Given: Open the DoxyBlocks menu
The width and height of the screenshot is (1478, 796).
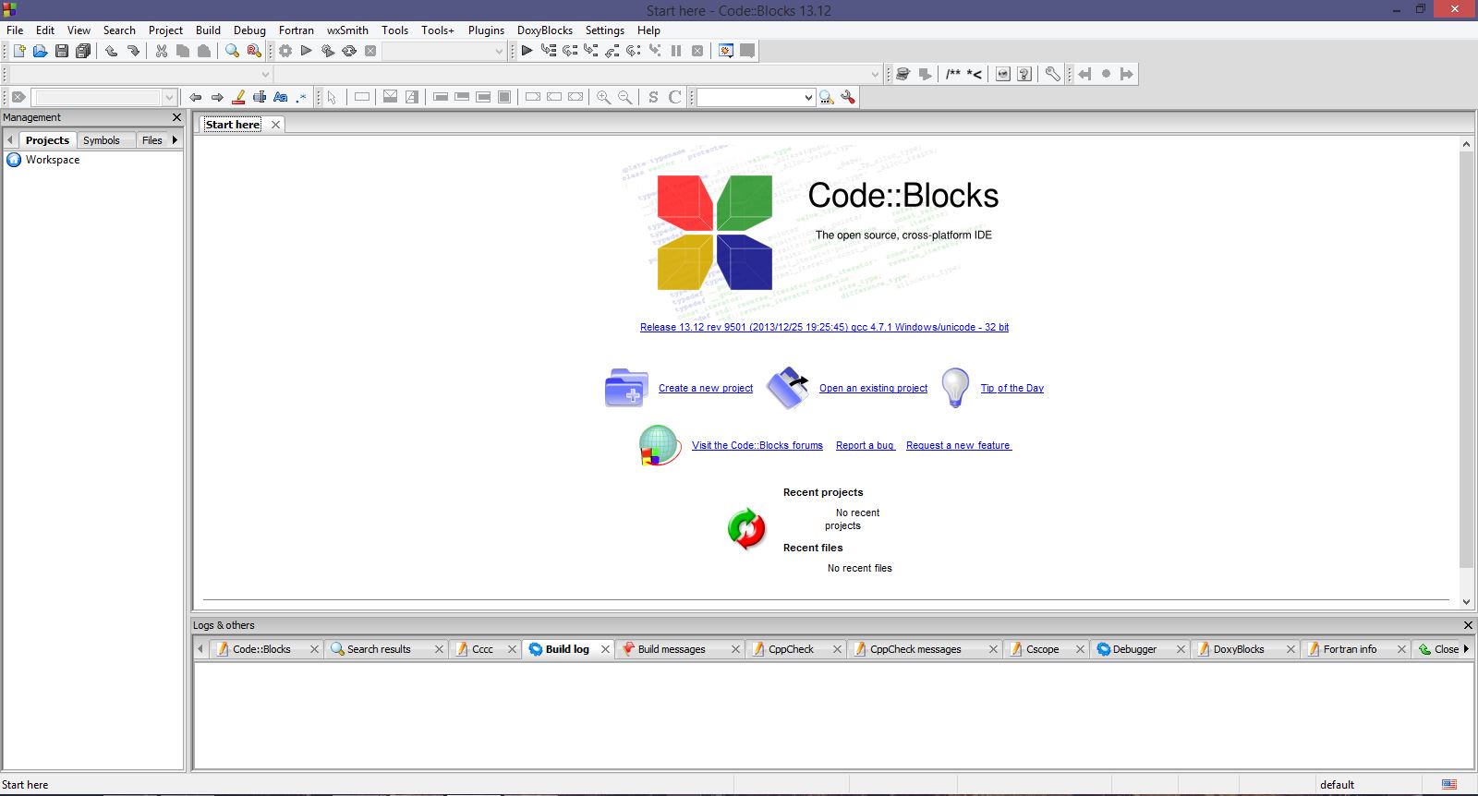Looking at the screenshot, I should pyautogui.click(x=545, y=30).
